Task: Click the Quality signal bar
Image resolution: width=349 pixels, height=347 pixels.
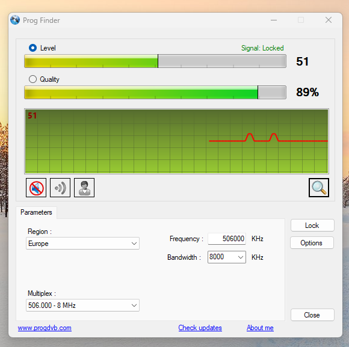Action: click(x=155, y=92)
